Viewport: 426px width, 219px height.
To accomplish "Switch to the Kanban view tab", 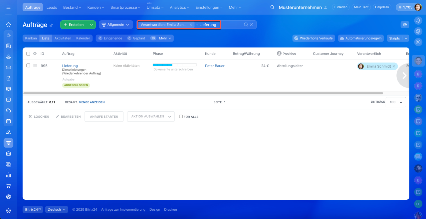I will pos(31,38).
